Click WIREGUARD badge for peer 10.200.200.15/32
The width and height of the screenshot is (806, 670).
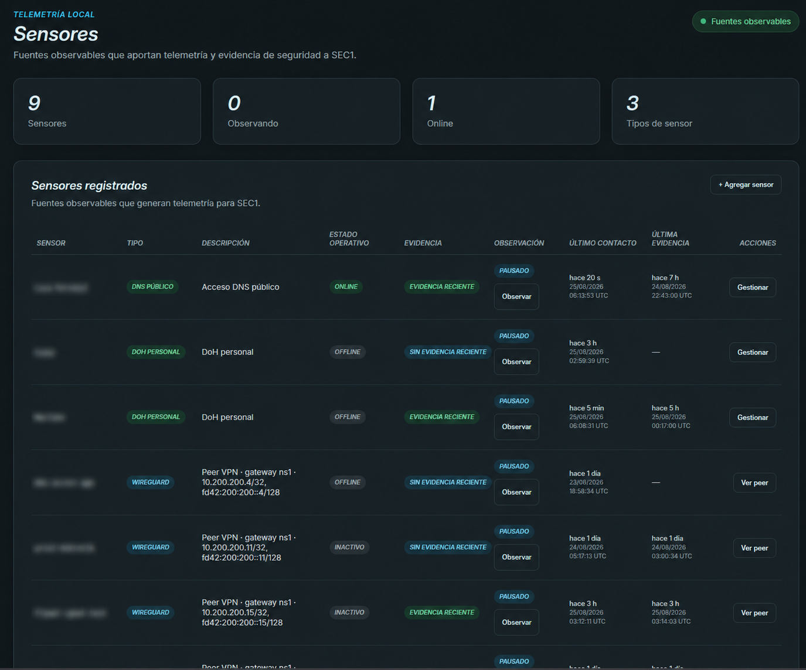(151, 613)
